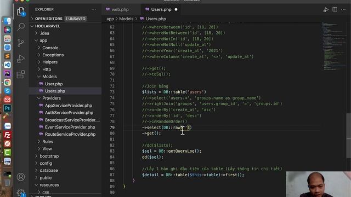Open BroadcastServiceProvider file

tap(72, 120)
